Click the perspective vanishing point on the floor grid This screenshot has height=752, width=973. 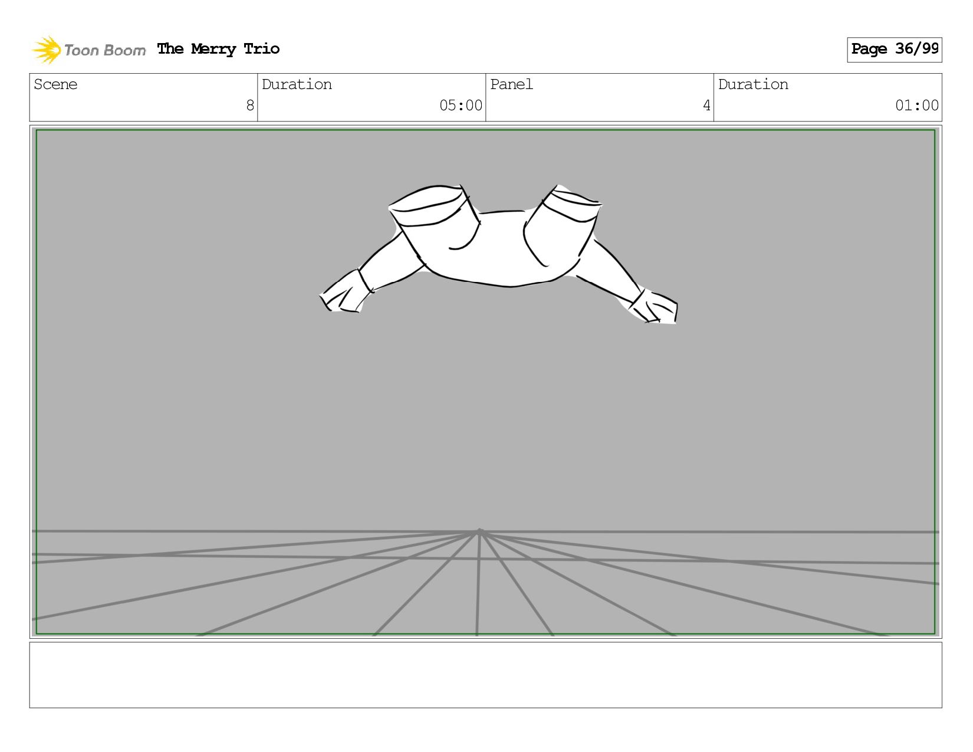pos(479,532)
